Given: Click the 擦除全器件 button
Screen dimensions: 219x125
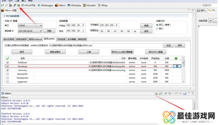Looking at the screenshot, I should click(x=55, y=52).
